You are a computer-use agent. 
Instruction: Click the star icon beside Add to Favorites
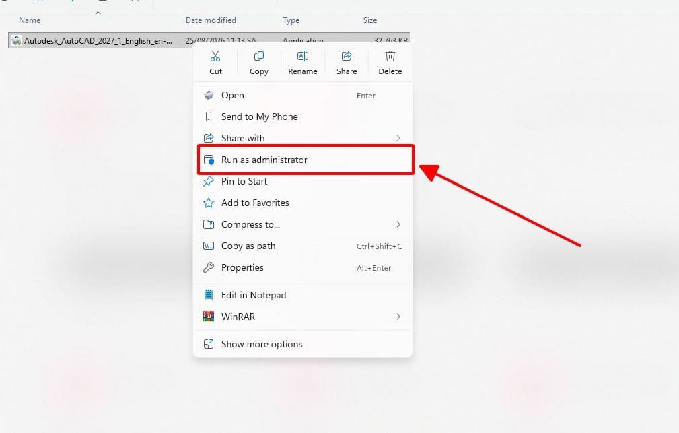coord(209,203)
